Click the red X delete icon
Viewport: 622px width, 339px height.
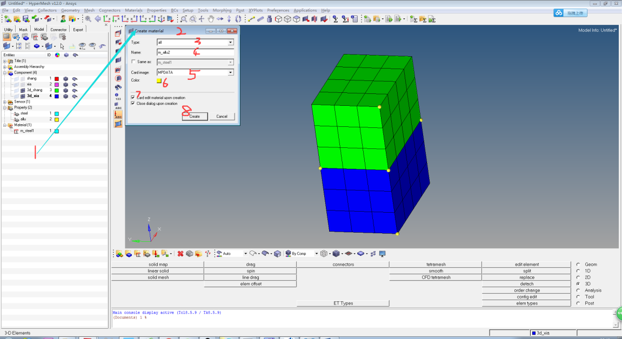(180, 253)
